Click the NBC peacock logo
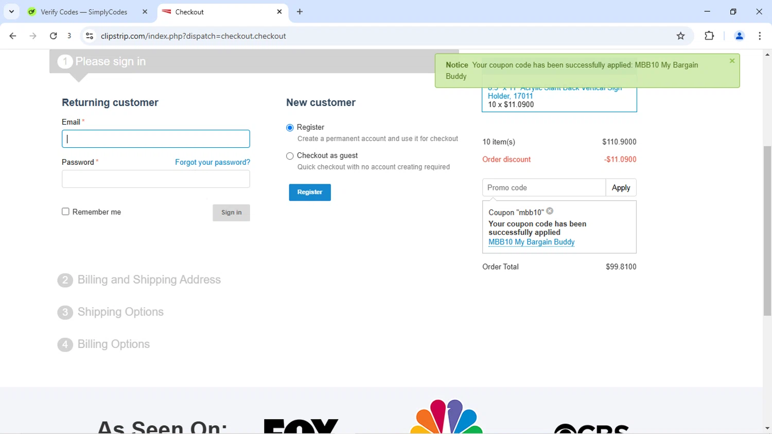The width and height of the screenshot is (772, 434). [446, 416]
